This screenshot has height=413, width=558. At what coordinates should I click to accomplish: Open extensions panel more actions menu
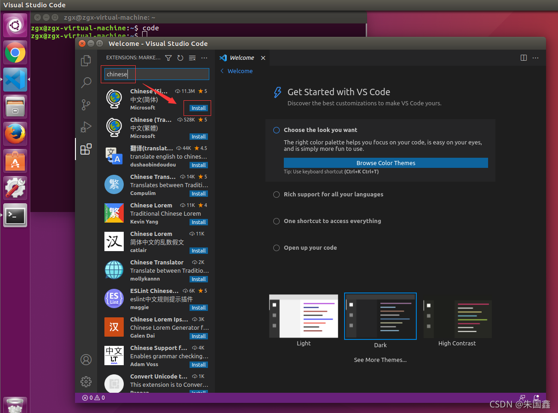(x=204, y=58)
